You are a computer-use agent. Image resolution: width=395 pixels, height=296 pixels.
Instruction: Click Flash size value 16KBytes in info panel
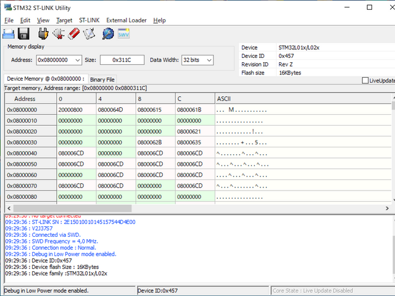tap(290, 73)
